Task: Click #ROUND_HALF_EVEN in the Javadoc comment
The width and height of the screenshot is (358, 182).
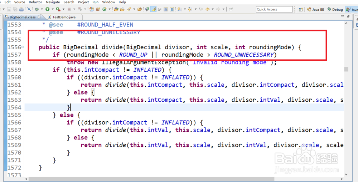Action: point(105,25)
